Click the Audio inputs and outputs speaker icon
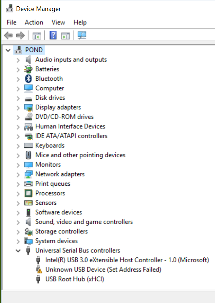 click(28, 59)
